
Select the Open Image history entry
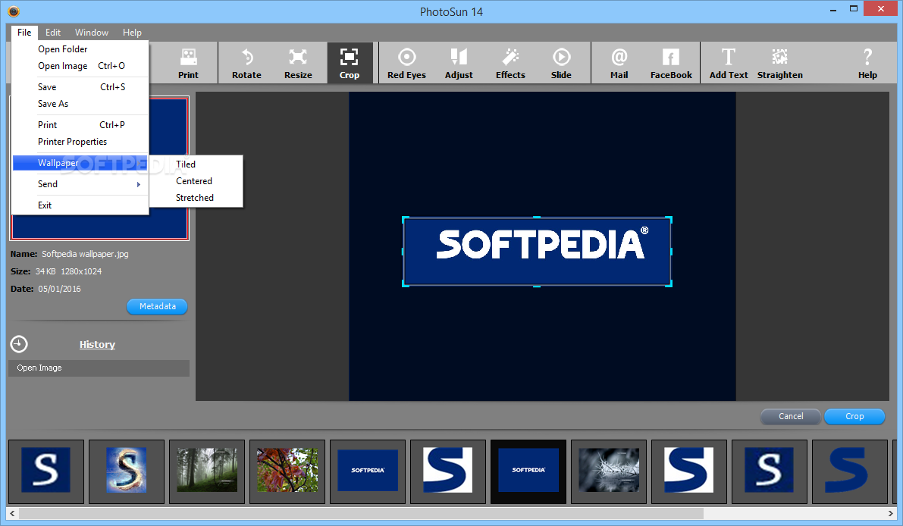point(99,368)
